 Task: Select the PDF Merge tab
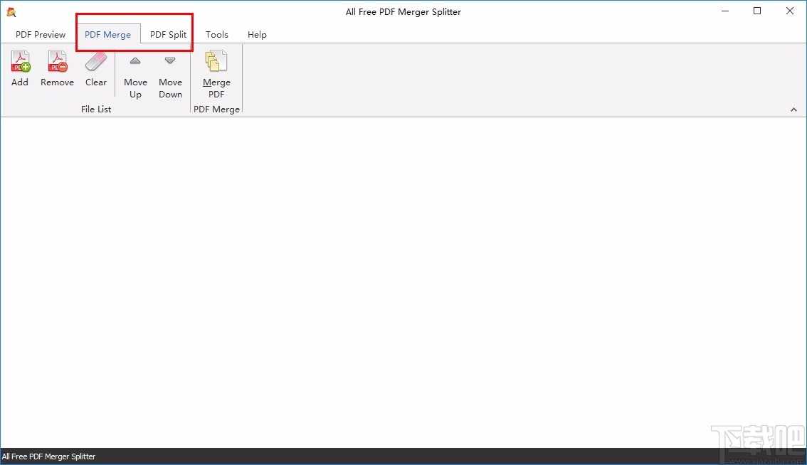coord(108,34)
